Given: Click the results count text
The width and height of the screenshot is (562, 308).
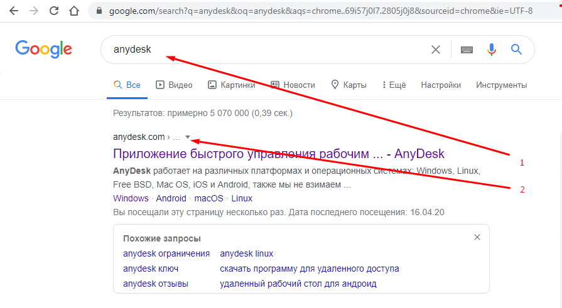Looking at the screenshot, I should click(x=203, y=113).
